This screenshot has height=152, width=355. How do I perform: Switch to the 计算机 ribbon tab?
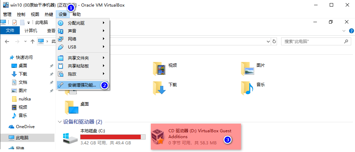point(31,31)
